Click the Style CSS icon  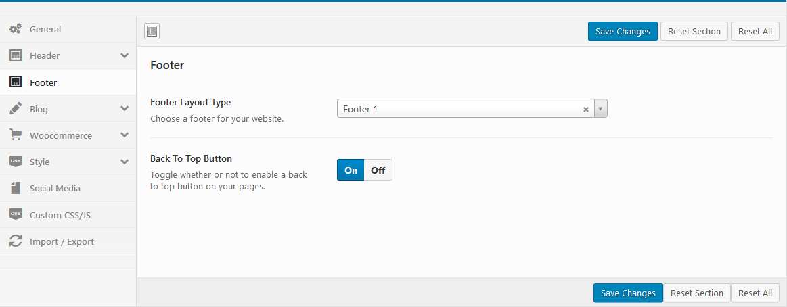coord(15,162)
